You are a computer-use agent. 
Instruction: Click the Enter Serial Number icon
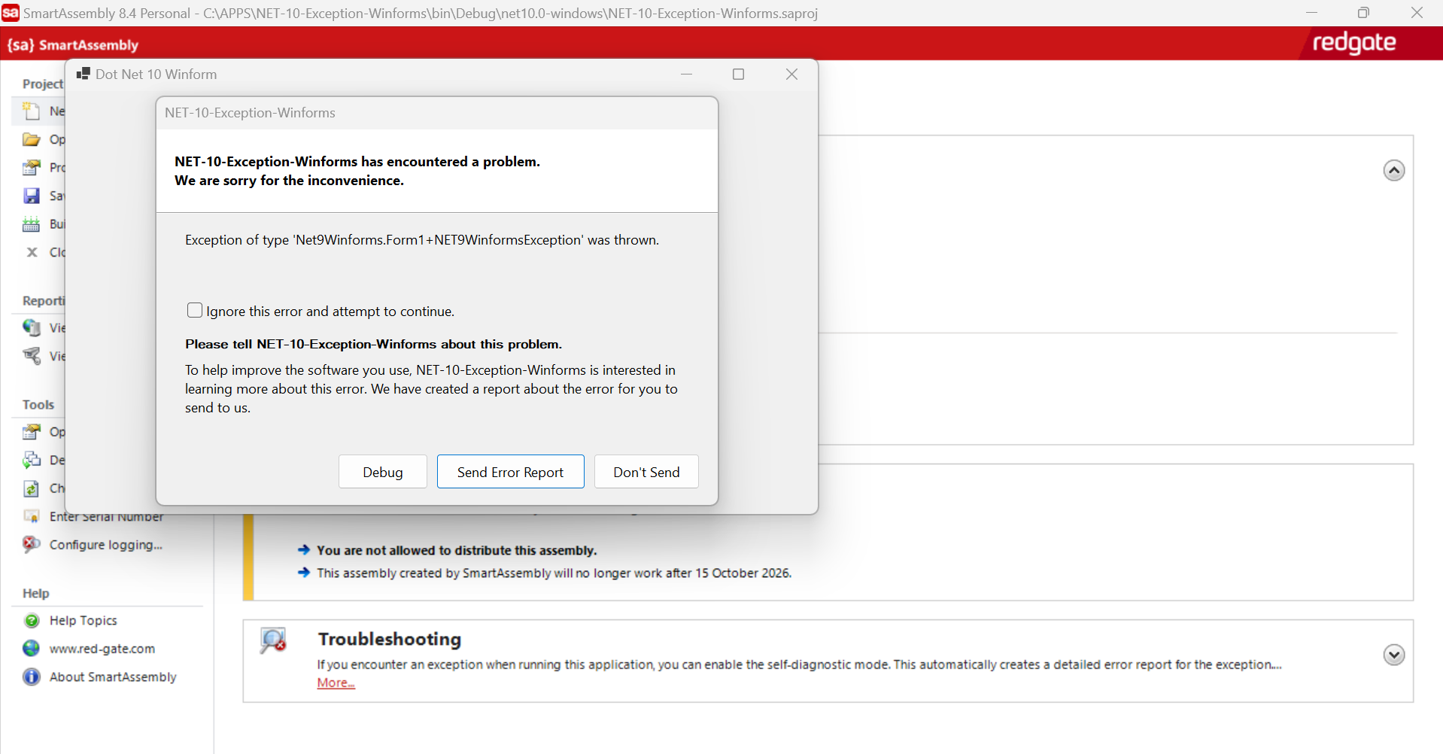31,516
